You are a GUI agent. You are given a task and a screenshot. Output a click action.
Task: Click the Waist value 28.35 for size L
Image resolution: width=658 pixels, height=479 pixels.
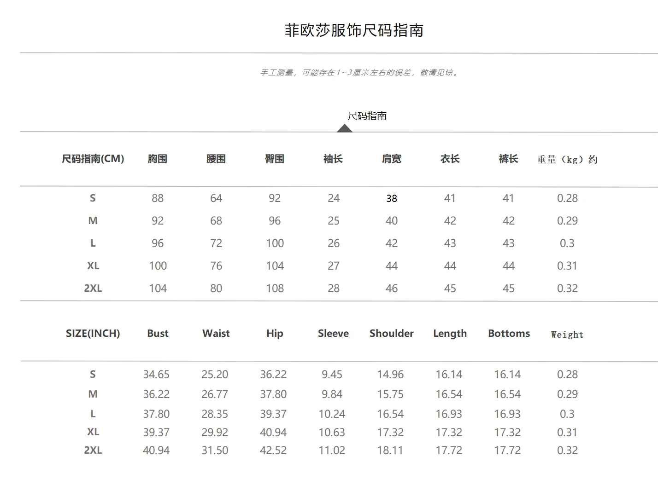coord(215,414)
